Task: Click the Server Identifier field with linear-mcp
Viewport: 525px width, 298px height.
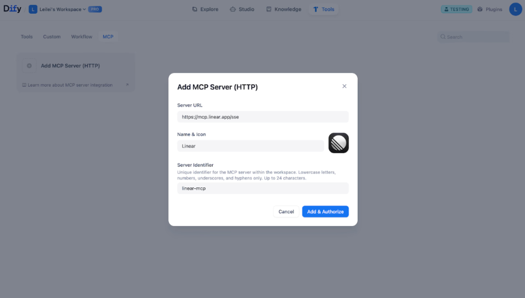Action: [263, 188]
